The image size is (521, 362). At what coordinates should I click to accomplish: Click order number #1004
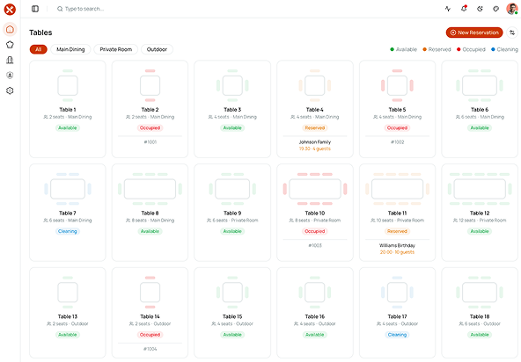[150, 349]
